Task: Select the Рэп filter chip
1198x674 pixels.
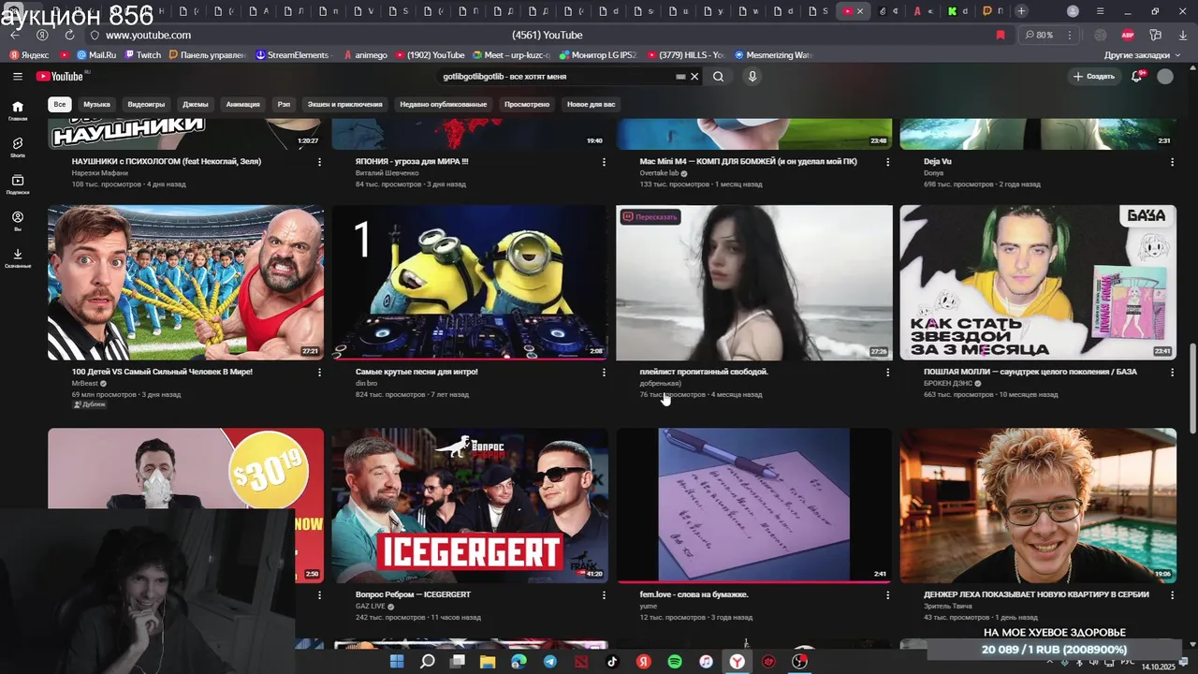Action: [284, 104]
